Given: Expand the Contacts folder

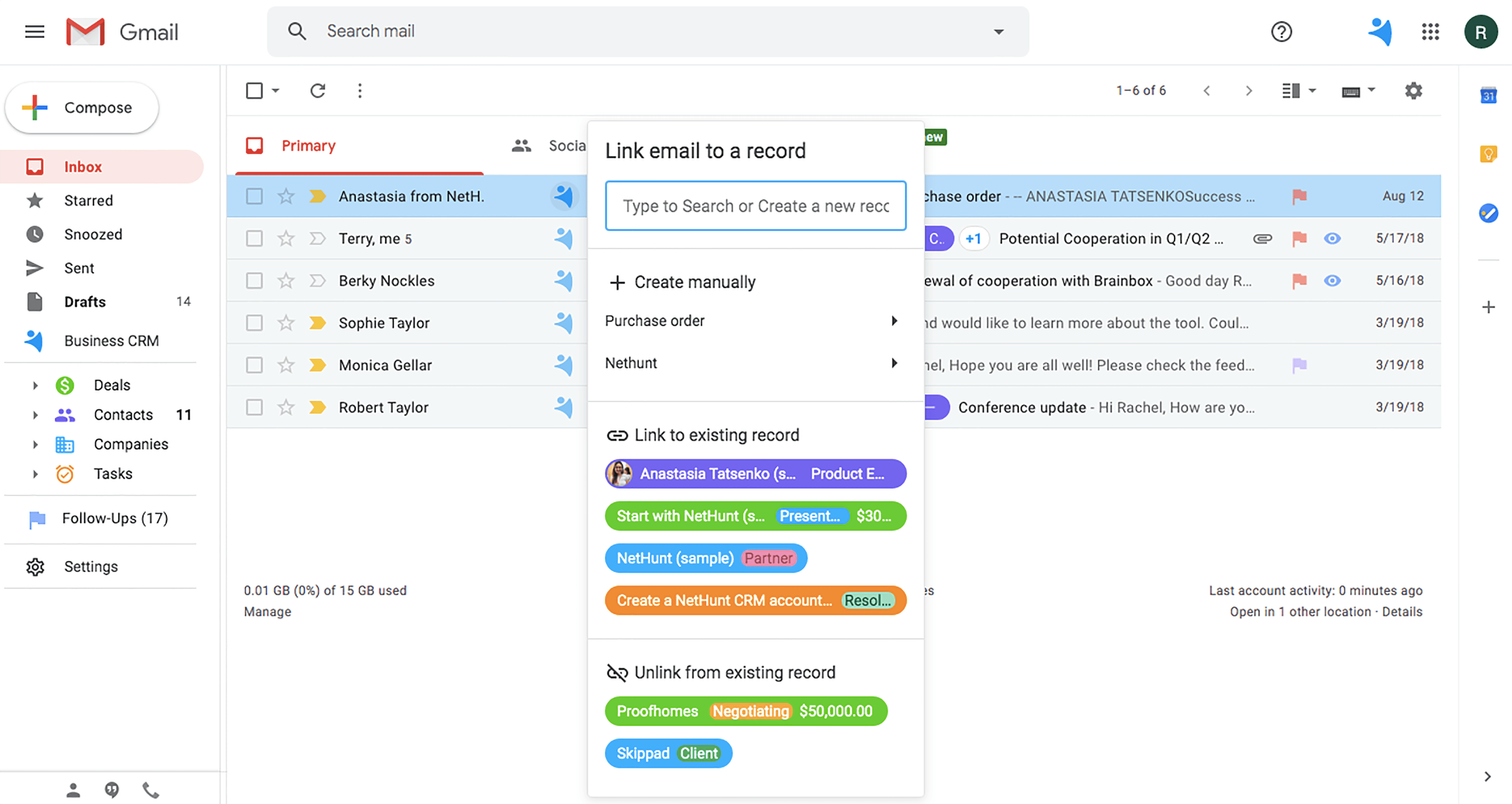Looking at the screenshot, I should (x=35, y=415).
